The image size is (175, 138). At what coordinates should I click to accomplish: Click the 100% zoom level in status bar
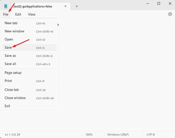click(89, 134)
